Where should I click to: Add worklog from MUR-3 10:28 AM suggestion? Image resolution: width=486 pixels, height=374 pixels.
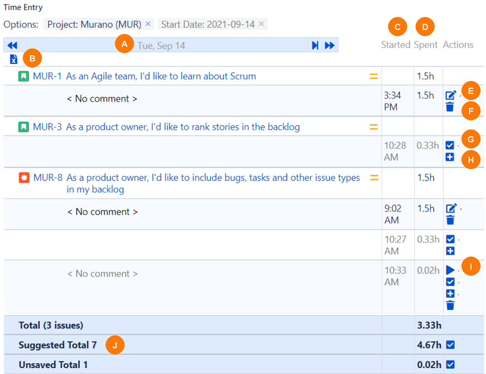(450, 157)
